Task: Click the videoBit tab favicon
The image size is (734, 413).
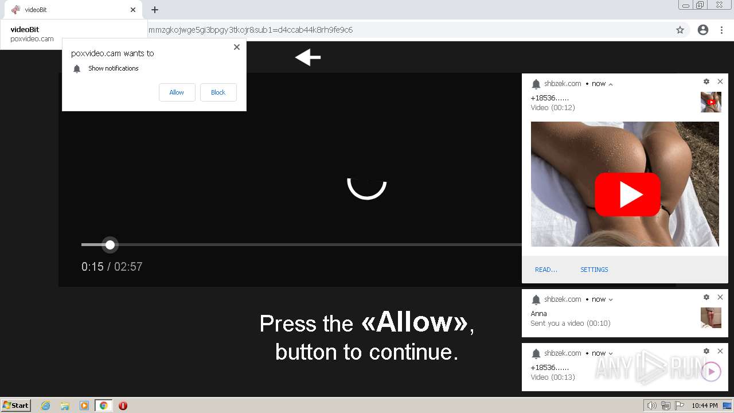Action: click(x=15, y=10)
